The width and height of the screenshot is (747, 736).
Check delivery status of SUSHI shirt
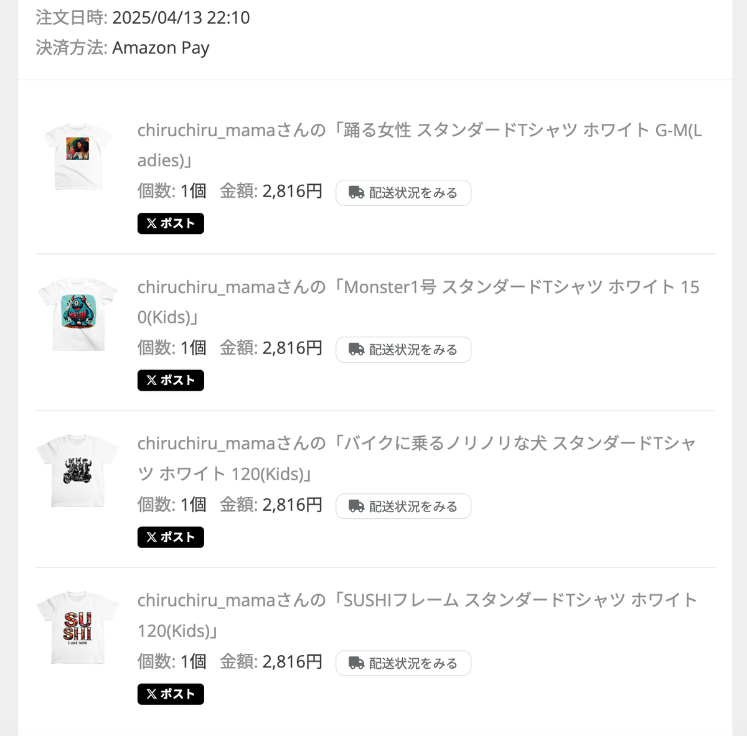403,663
